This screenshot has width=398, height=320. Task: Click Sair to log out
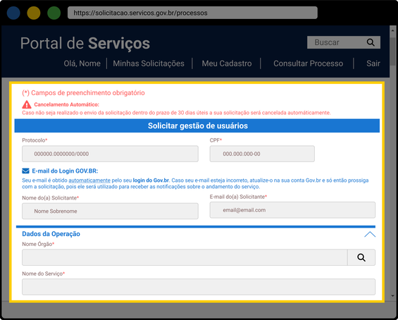coord(373,63)
